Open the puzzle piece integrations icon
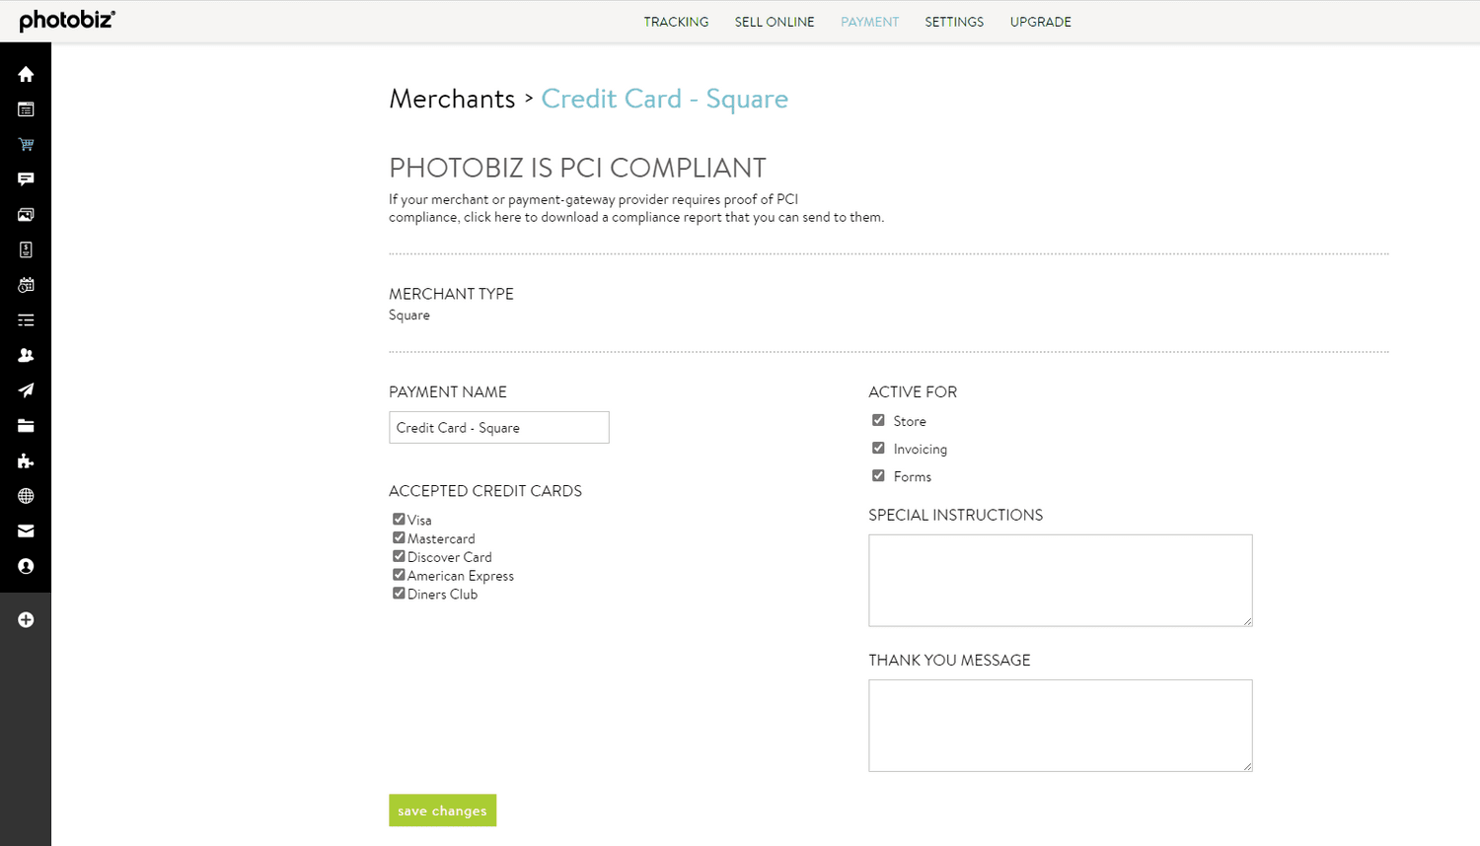The height and width of the screenshot is (846, 1480). (x=26, y=460)
